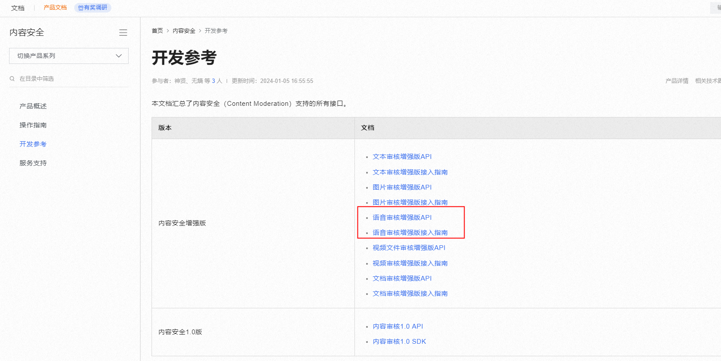Open the 语音审核增强版API link
The image size is (721, 361).
point(402,217)
